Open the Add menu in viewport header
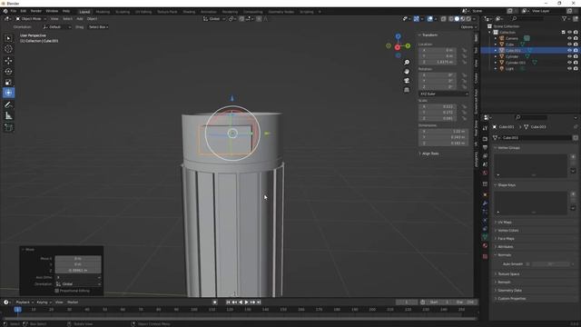Image resolution: width=581 pixels, height=327 pixels. click(80, 18)
